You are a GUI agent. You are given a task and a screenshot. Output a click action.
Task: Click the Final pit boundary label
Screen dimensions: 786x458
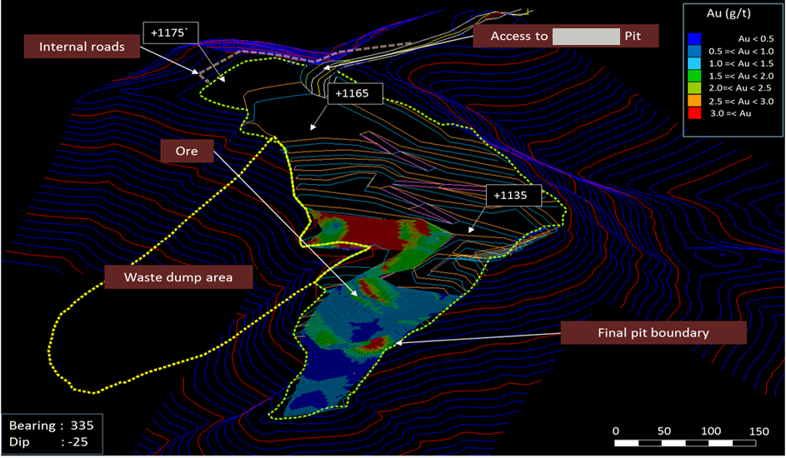653,333
